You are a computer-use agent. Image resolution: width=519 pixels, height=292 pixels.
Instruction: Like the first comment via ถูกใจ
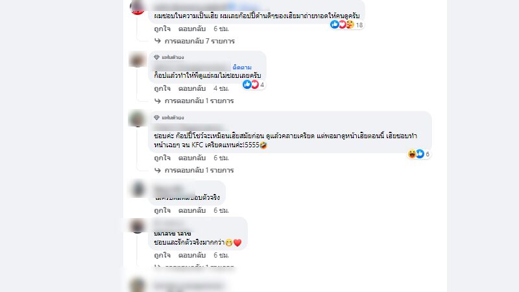162,29
